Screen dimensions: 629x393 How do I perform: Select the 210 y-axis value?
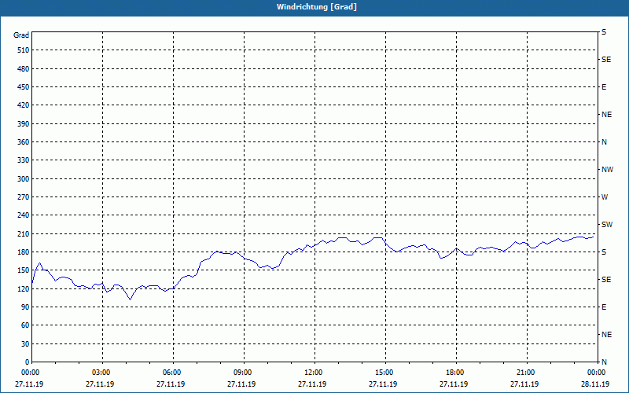24,233
